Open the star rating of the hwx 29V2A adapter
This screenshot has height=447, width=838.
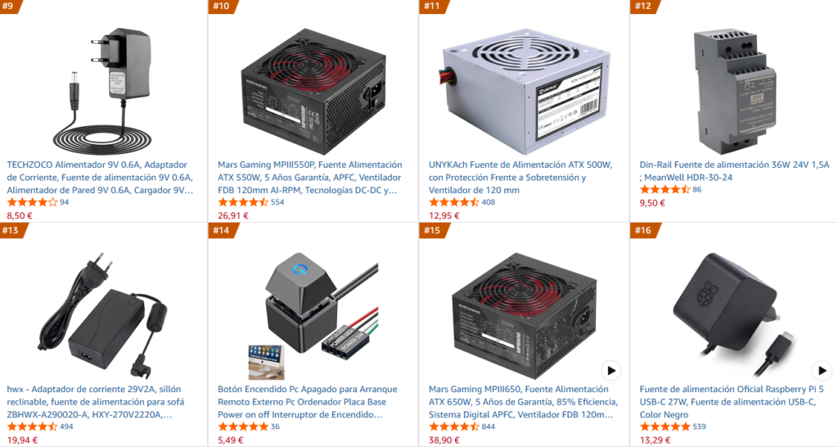[32, 427]
